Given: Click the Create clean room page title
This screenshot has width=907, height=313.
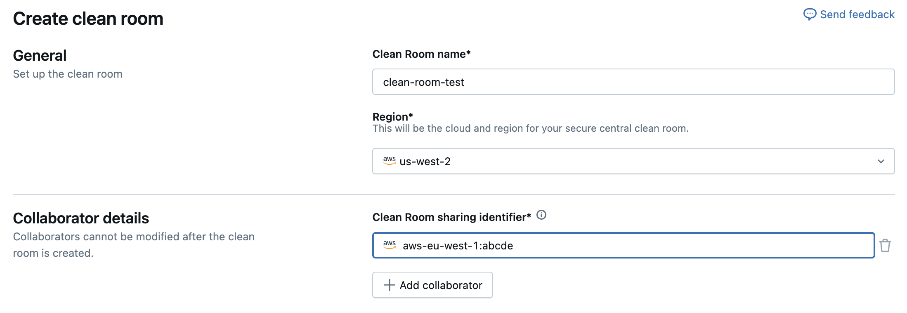Looking at the screenshot, I should (88, 19).
